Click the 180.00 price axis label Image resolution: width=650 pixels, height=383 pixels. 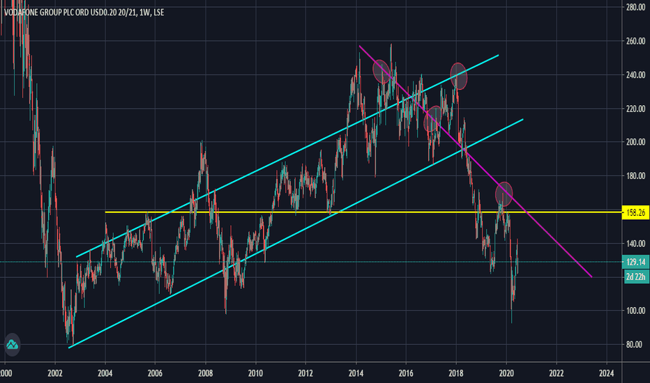[x=635, y=176]
